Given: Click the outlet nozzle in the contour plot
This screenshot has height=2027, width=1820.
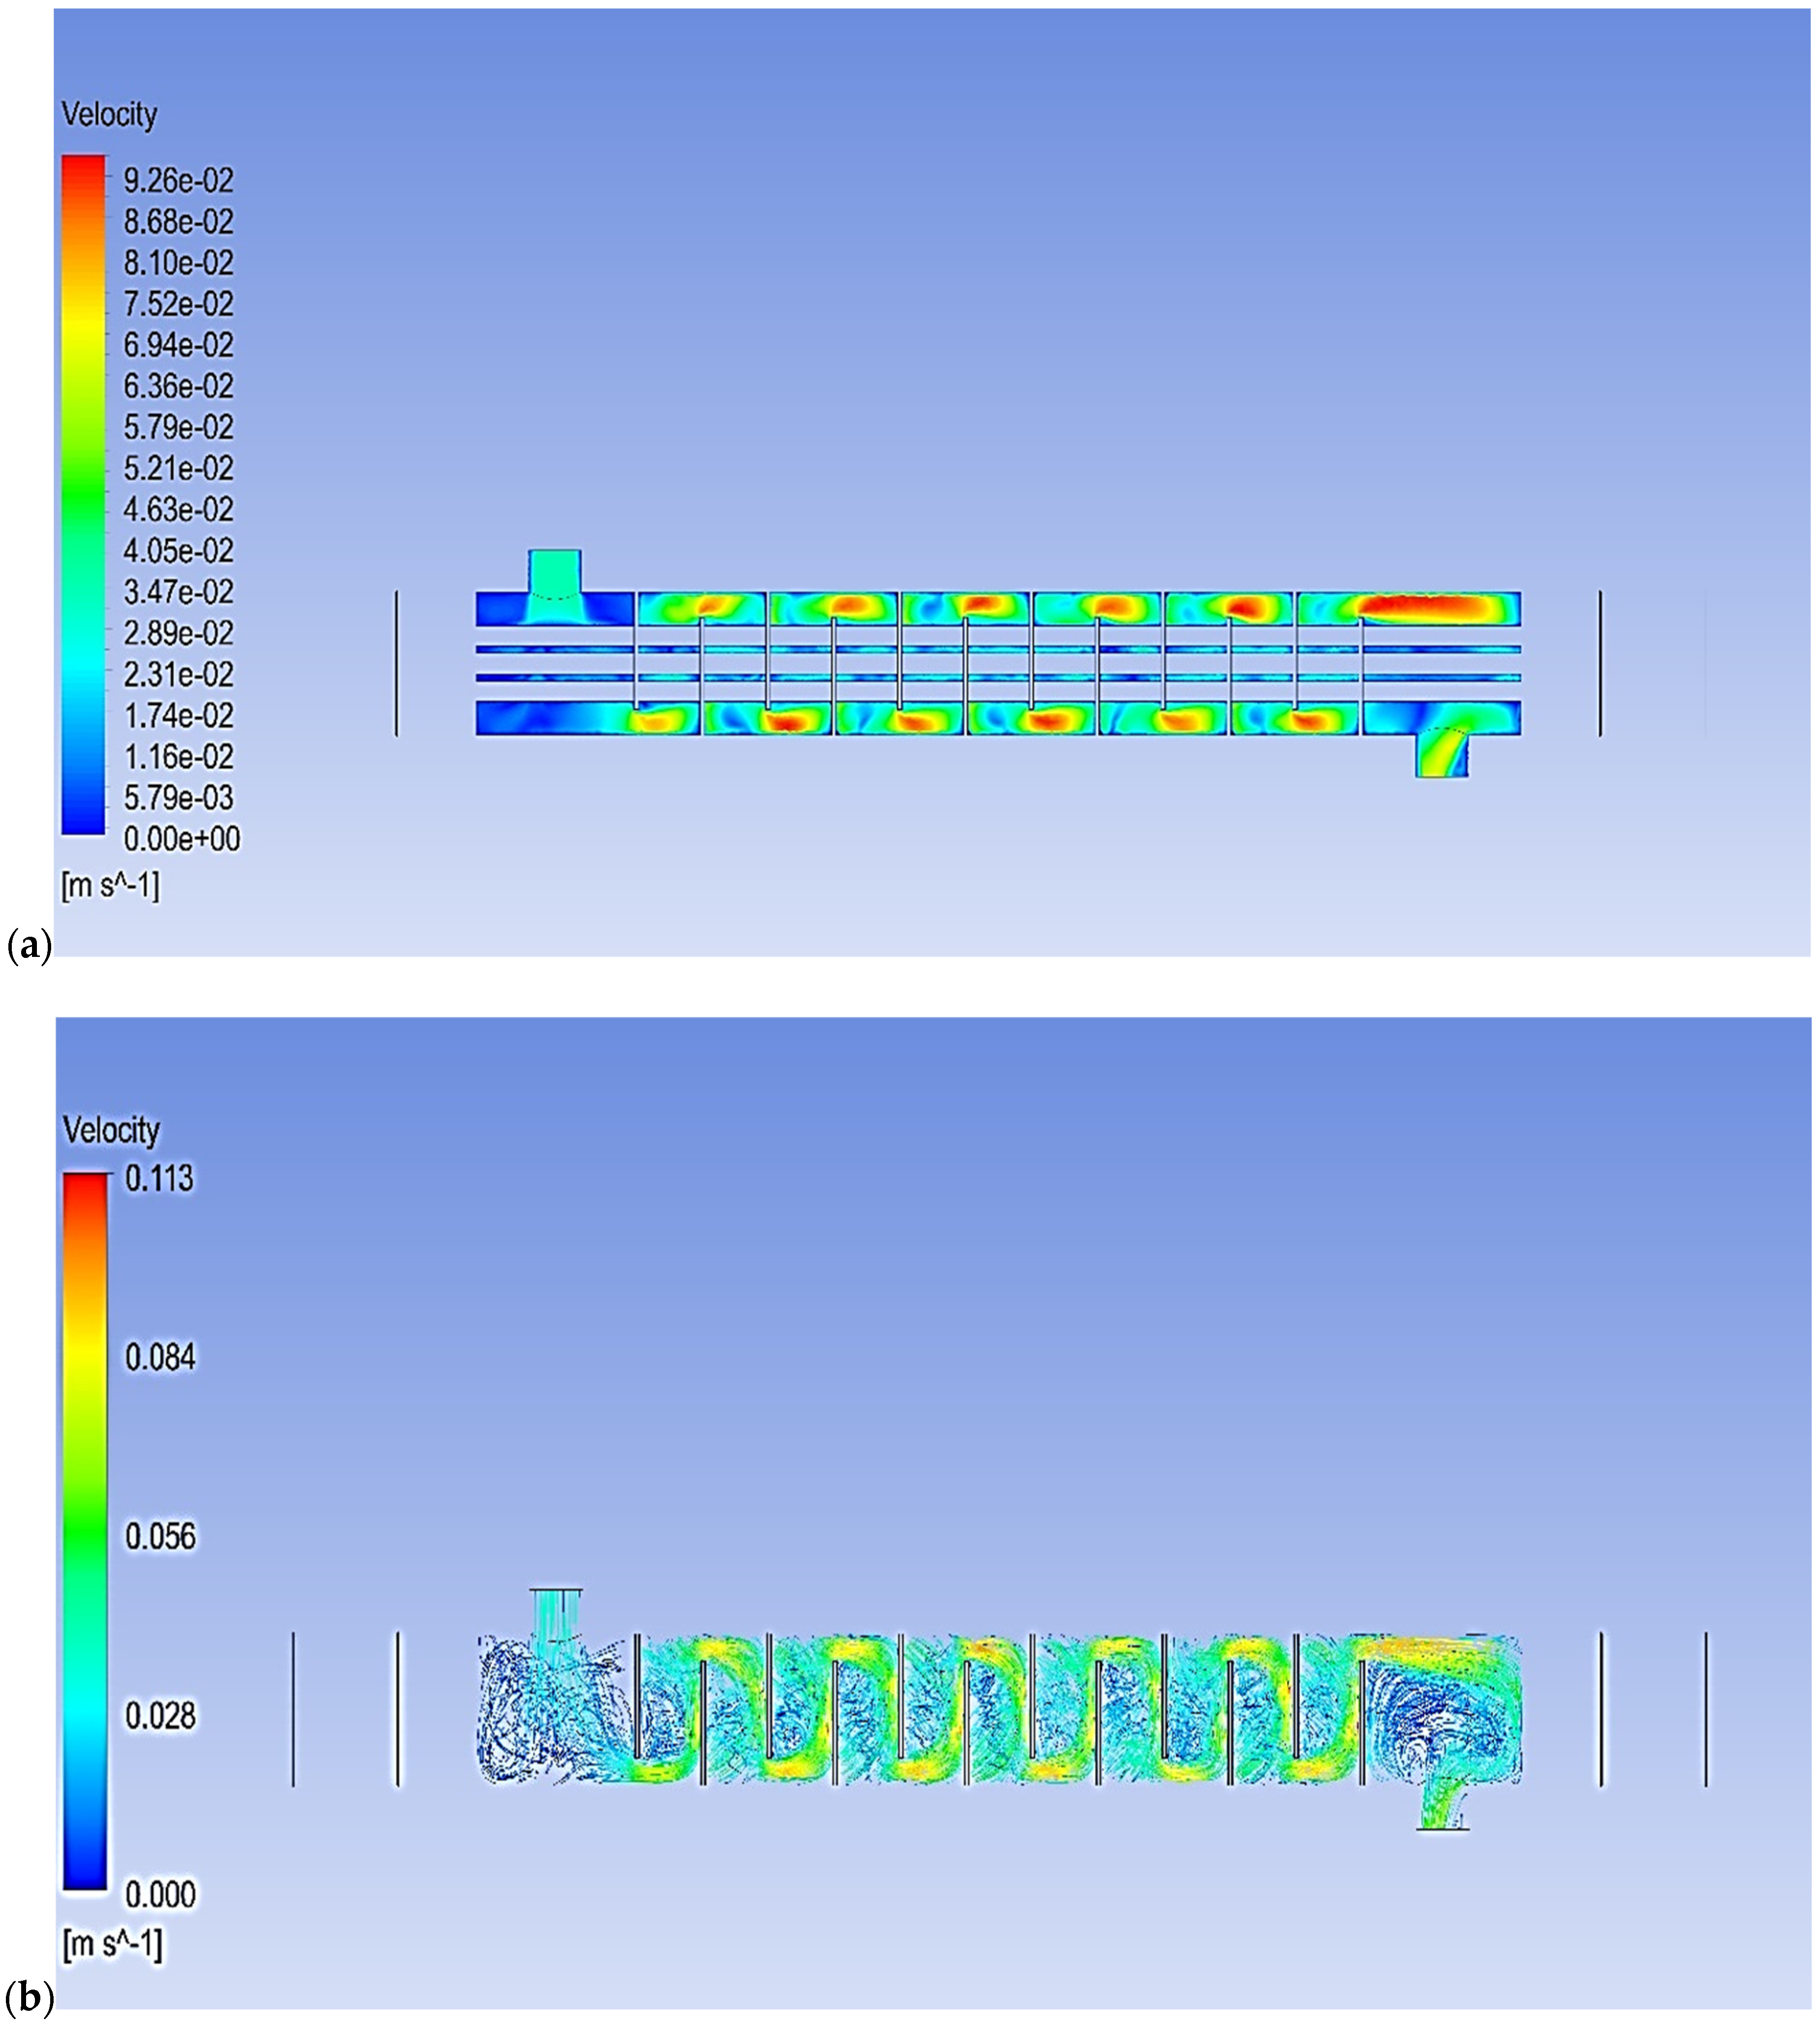Looking at the screenshot, I should [x=1441, y=755].
